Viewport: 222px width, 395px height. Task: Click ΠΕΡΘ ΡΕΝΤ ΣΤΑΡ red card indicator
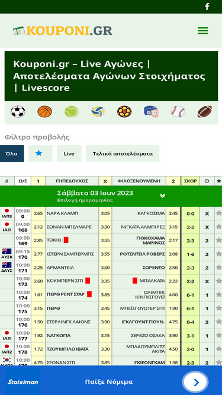(x=89, y=294)
